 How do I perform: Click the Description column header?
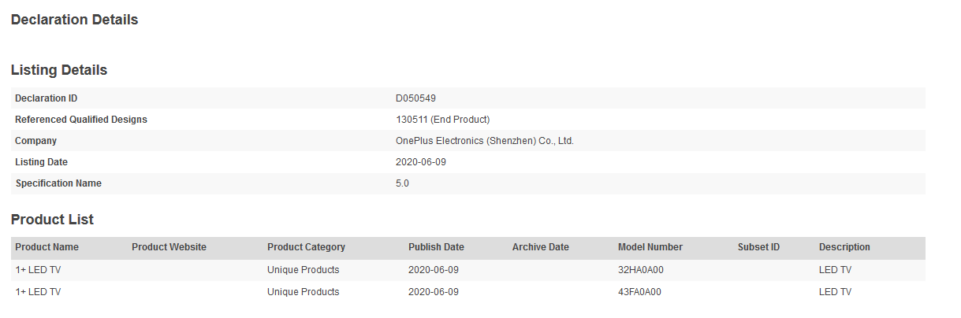click(x=844, y=247)
